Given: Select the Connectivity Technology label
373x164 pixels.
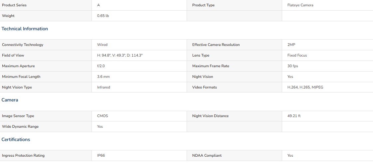Looking at the screenshot, I should tap(23, 45).
